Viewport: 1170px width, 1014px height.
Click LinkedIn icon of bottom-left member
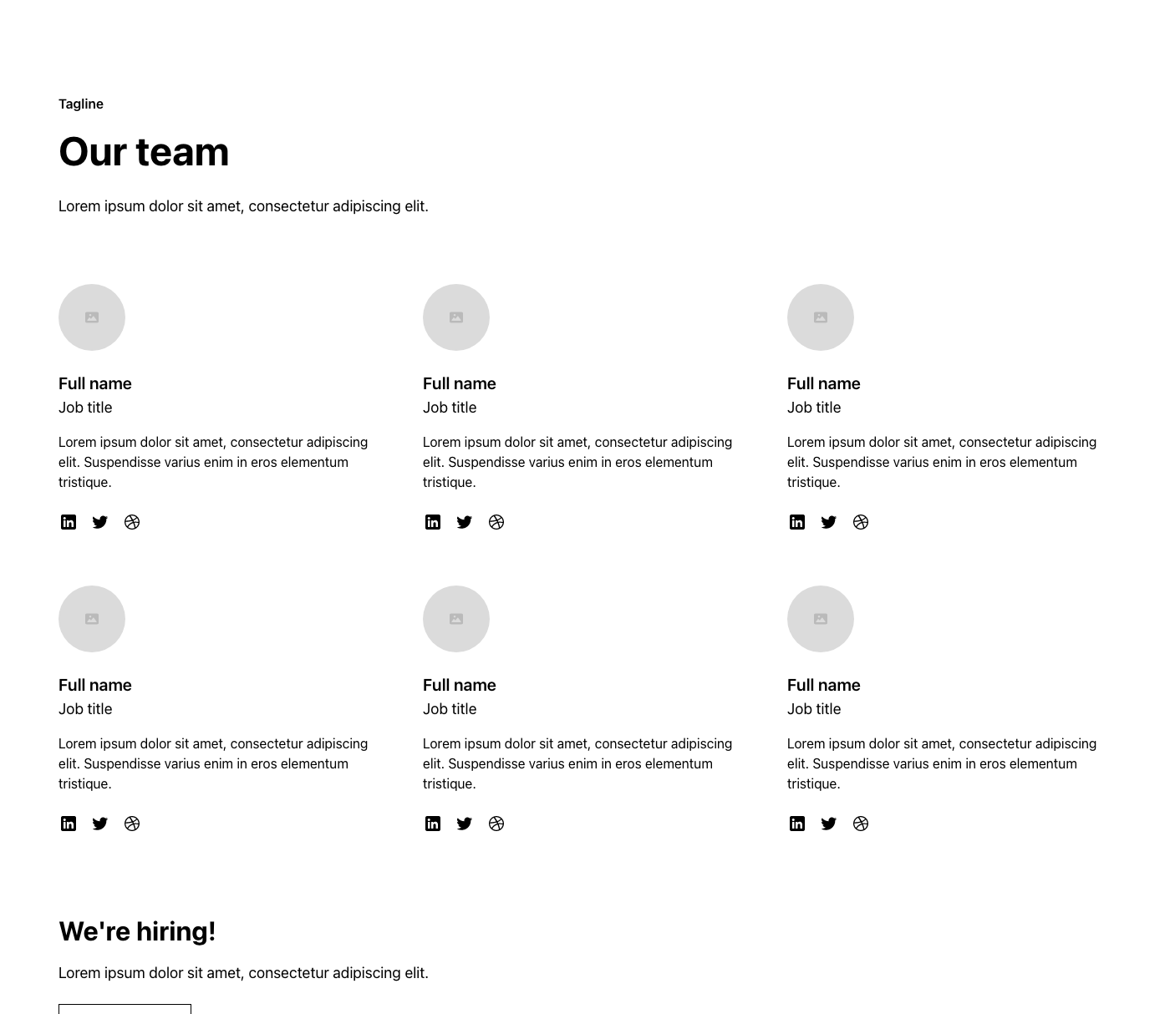pos(69,824)
